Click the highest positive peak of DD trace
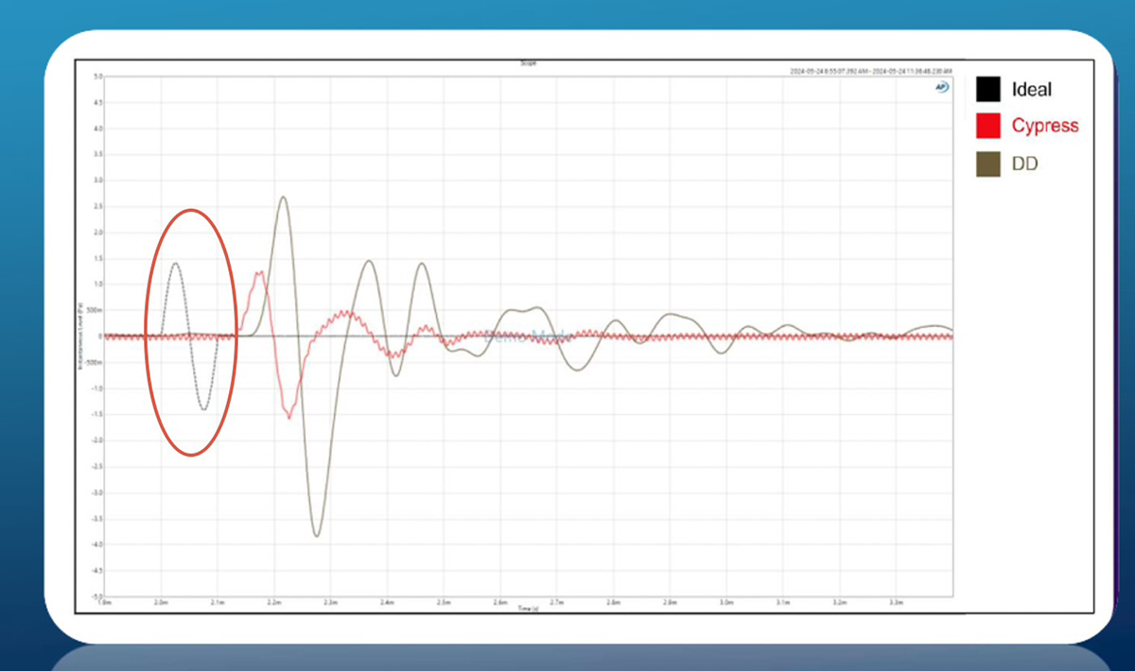The image size is (1135, 671). tap(283, 197)
